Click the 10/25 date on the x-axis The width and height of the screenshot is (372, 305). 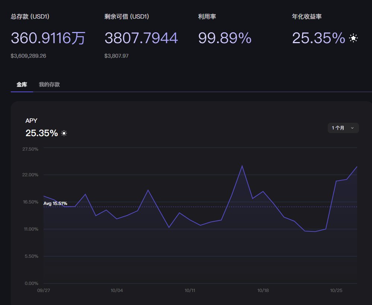(x=336, y=290)
